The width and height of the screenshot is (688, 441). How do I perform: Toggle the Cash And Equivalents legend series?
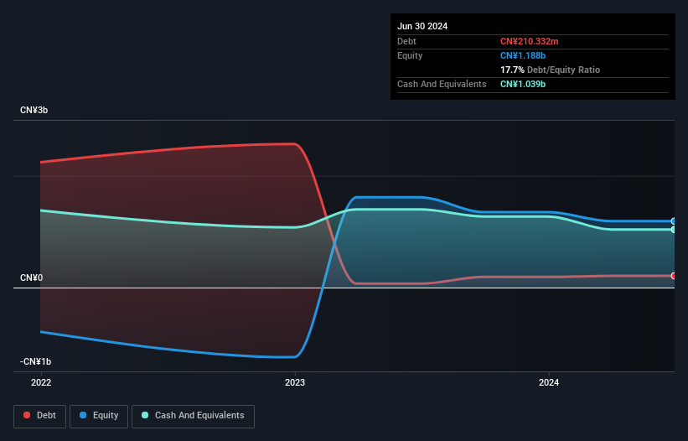coord(193,416)
